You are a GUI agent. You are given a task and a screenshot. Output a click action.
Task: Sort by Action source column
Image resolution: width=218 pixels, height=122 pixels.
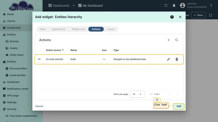click(55, 50)
